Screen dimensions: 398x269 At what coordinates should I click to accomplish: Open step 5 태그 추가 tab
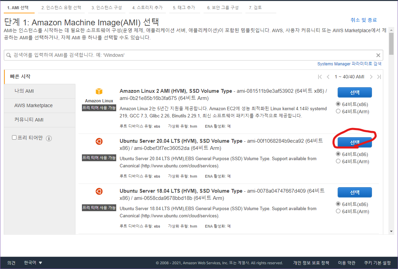point(184,8)
